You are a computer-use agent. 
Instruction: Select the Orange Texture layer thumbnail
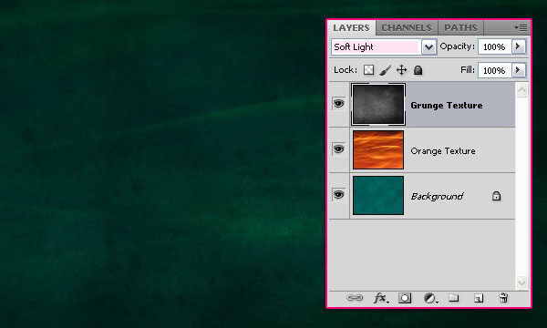tap(378, 150)
